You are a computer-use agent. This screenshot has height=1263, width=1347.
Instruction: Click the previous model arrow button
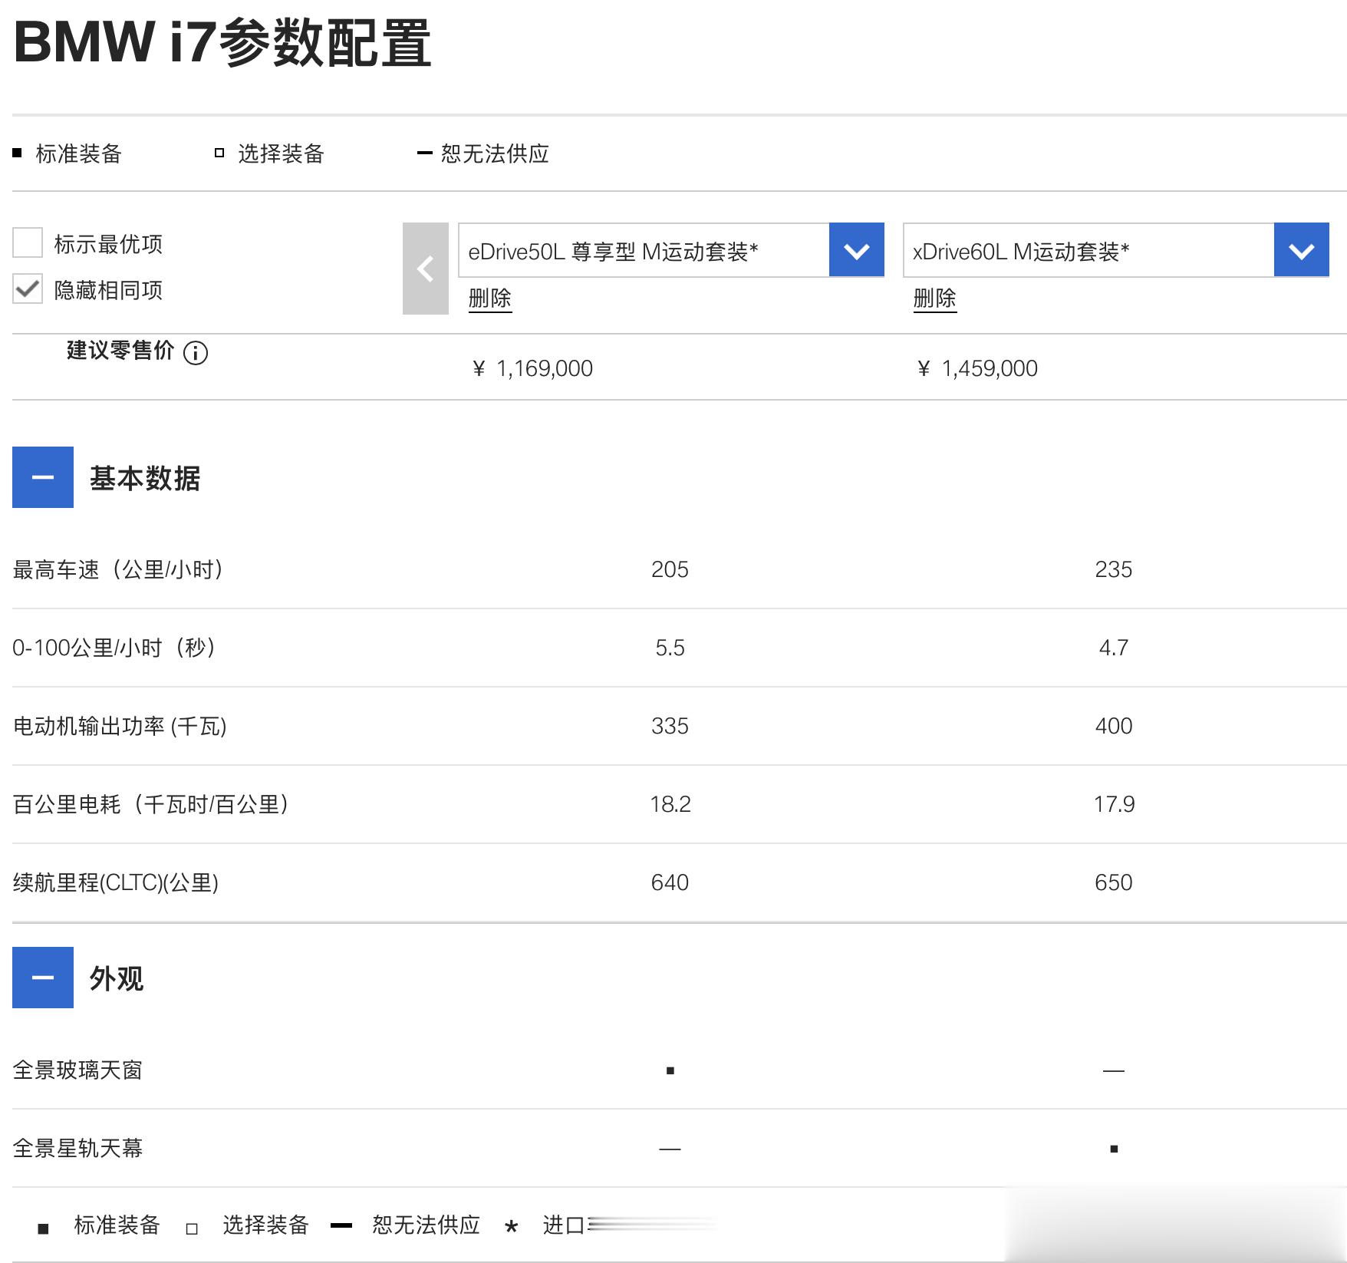tap(425, 269)
